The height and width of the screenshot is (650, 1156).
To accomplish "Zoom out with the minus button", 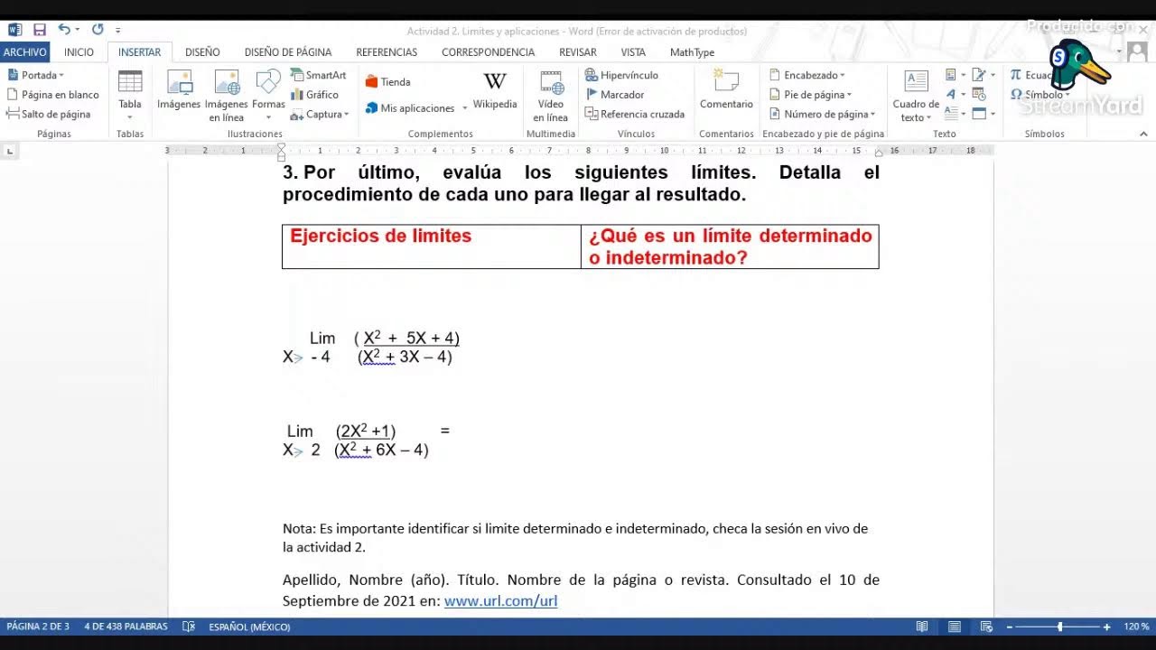I will tap(1010, 627).
